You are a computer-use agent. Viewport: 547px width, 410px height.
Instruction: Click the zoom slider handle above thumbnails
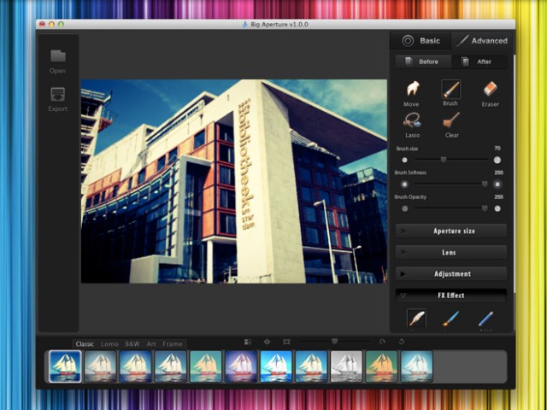(334, 341)
